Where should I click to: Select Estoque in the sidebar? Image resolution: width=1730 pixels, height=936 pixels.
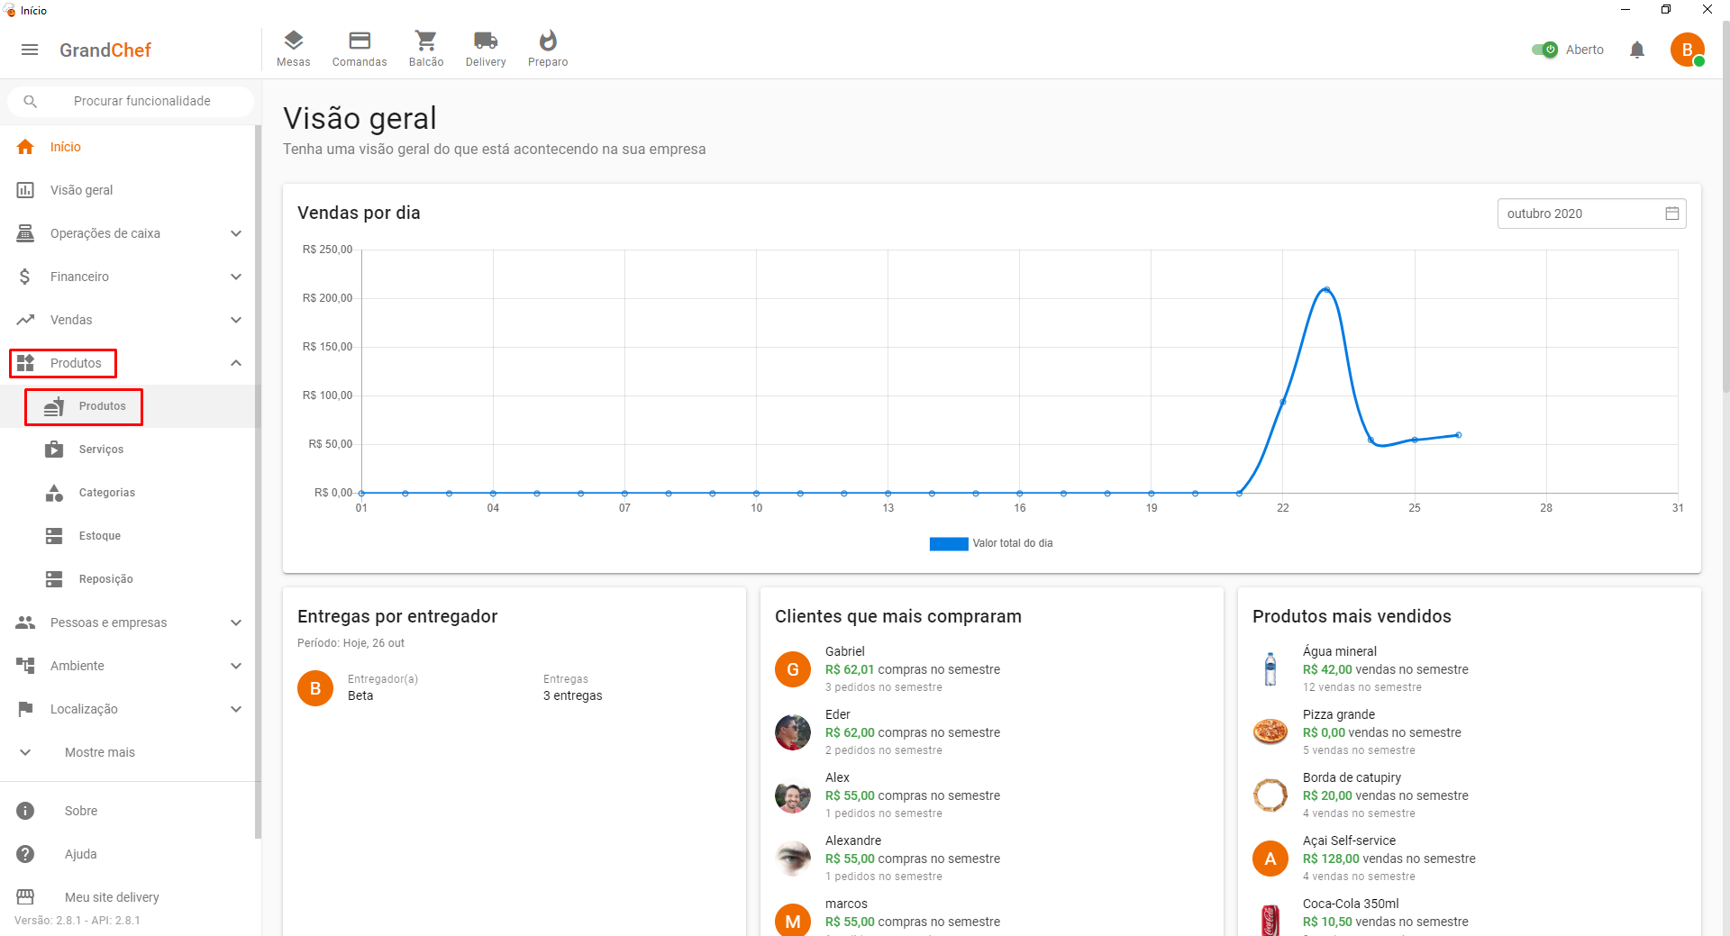coord(99,536)
